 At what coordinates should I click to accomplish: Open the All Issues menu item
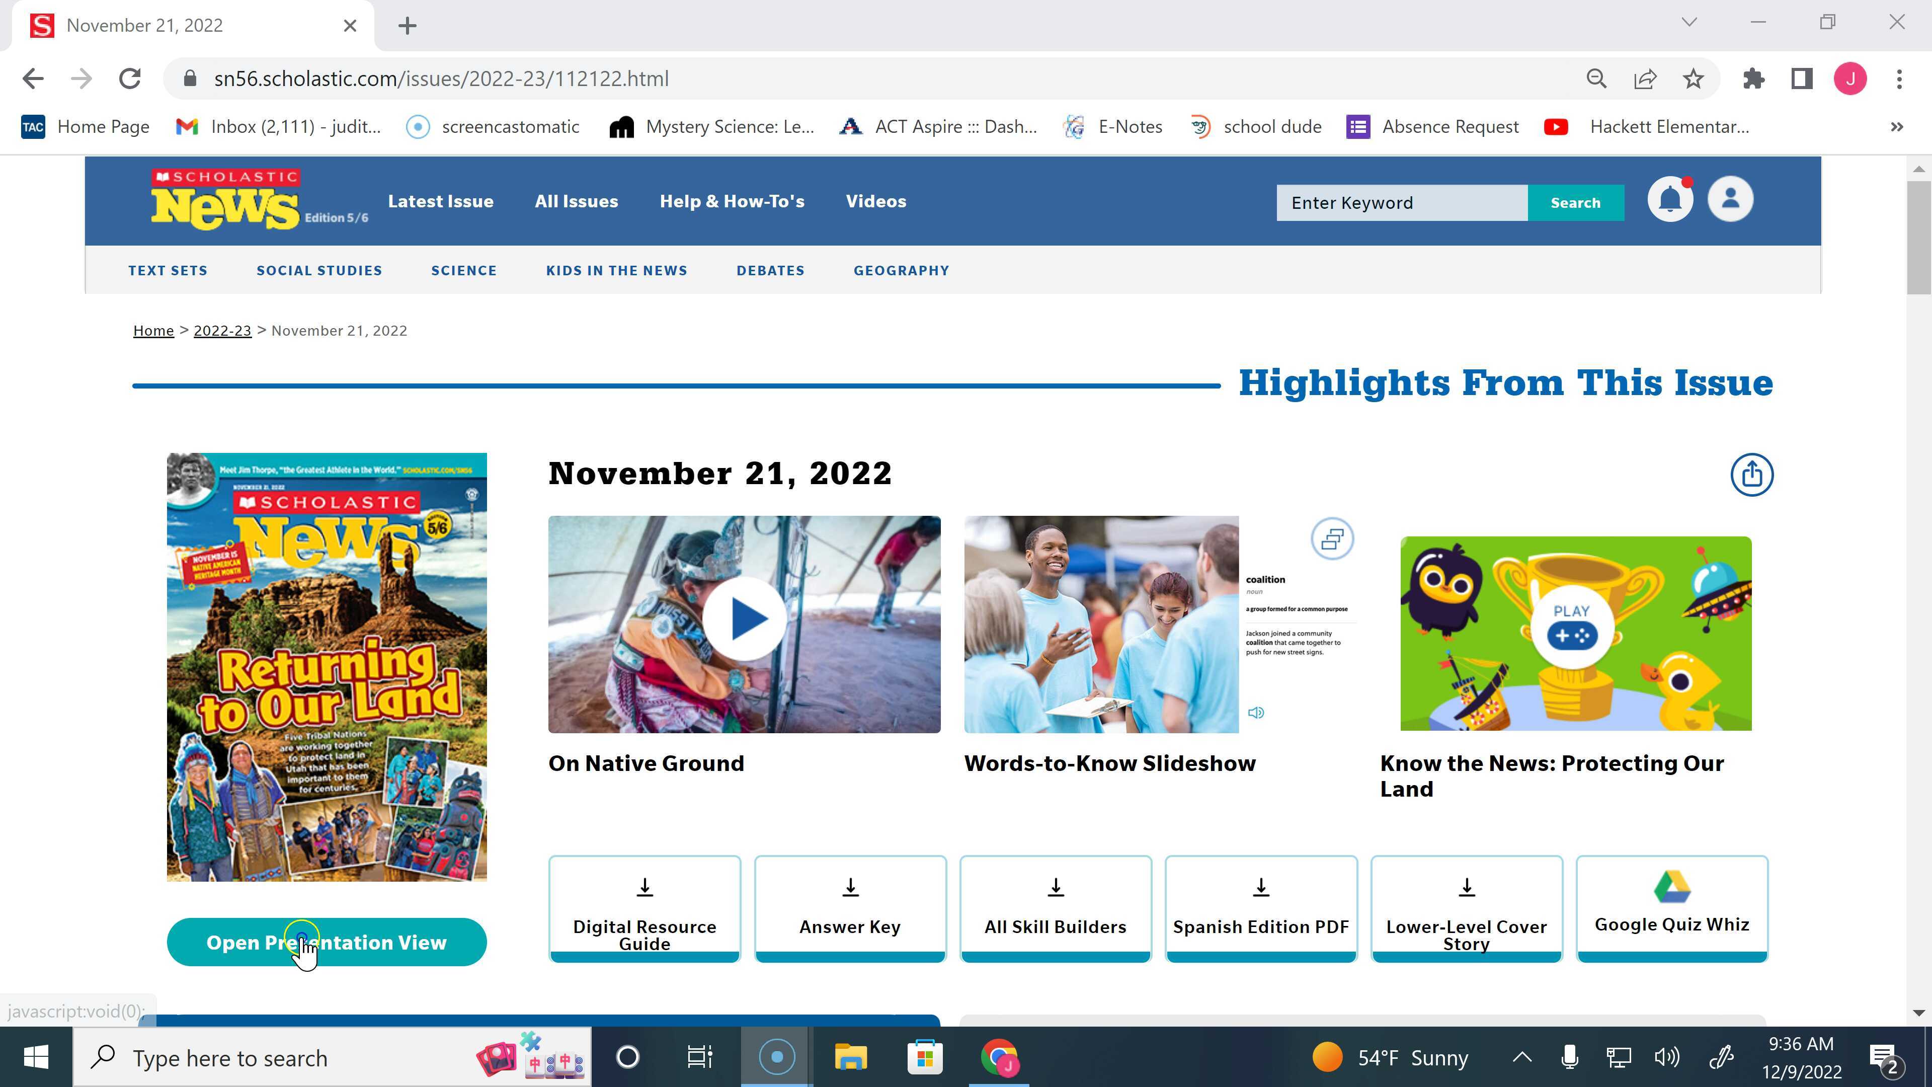[x=576, y=201]
